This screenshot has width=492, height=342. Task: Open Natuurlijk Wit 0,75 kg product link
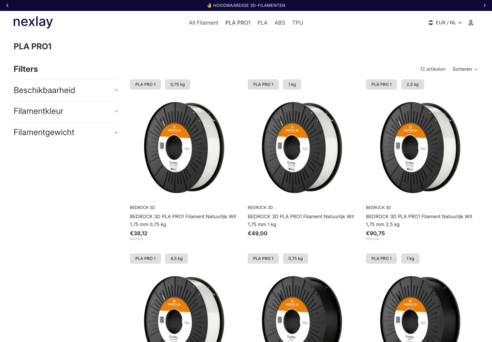pyautogui.click(x=183, y=220)
